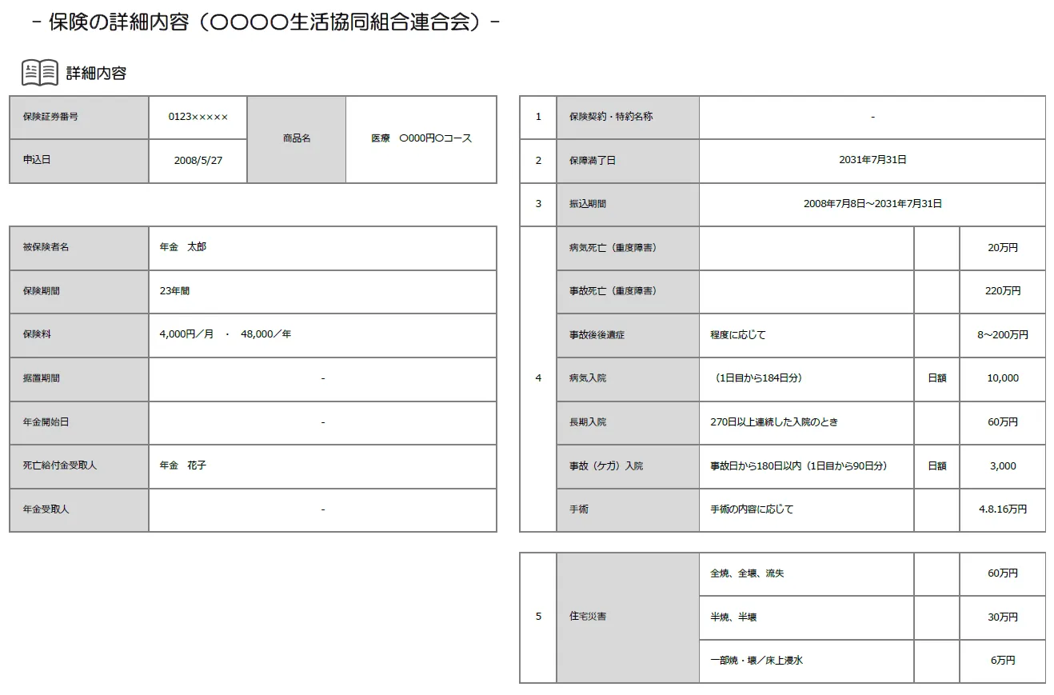
Task: Select premium value 4,000円／月 ・ 48,000／年
Action: pos(226,334)
